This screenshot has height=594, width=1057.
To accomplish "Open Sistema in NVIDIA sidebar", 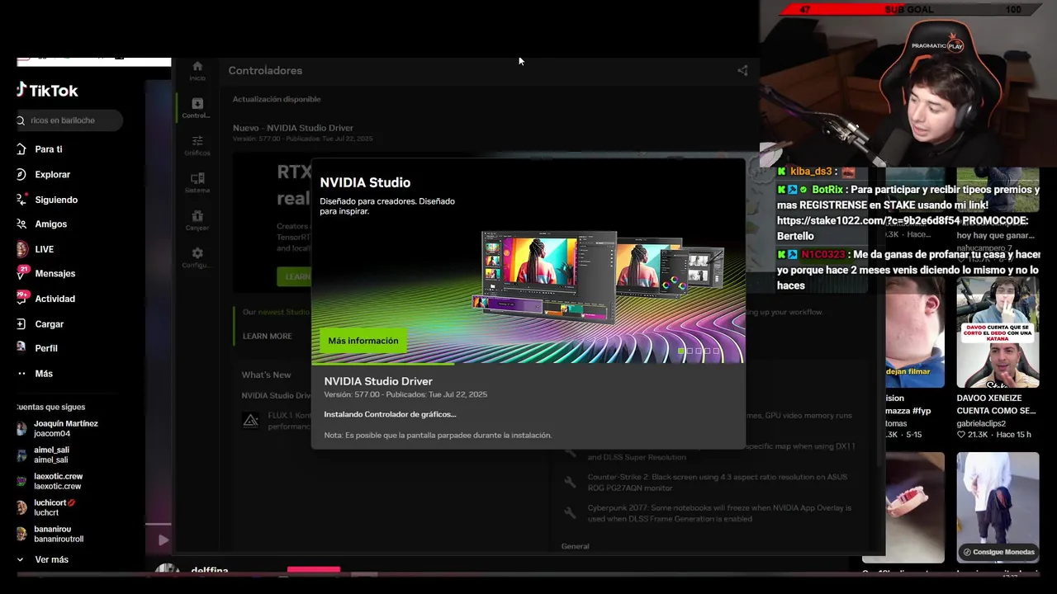I will coord(197,183).
